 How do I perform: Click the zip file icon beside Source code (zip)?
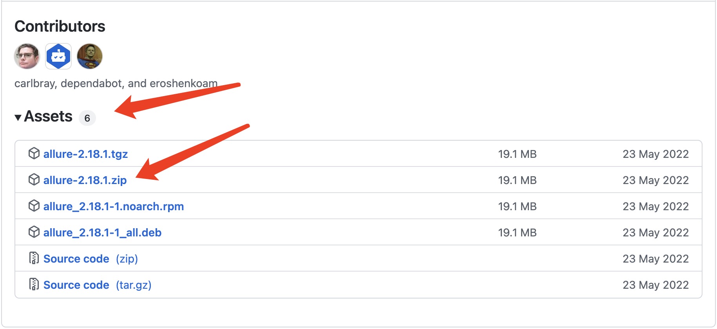click(34, 258)
